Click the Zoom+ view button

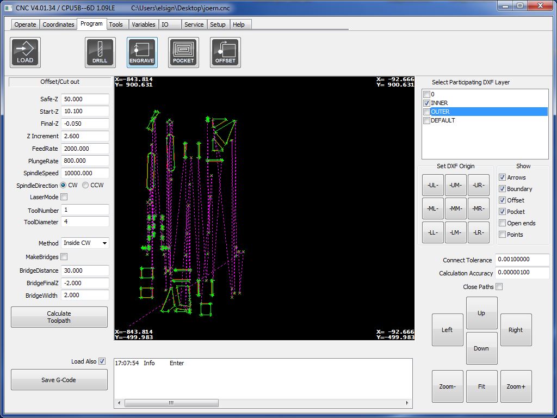516,386
